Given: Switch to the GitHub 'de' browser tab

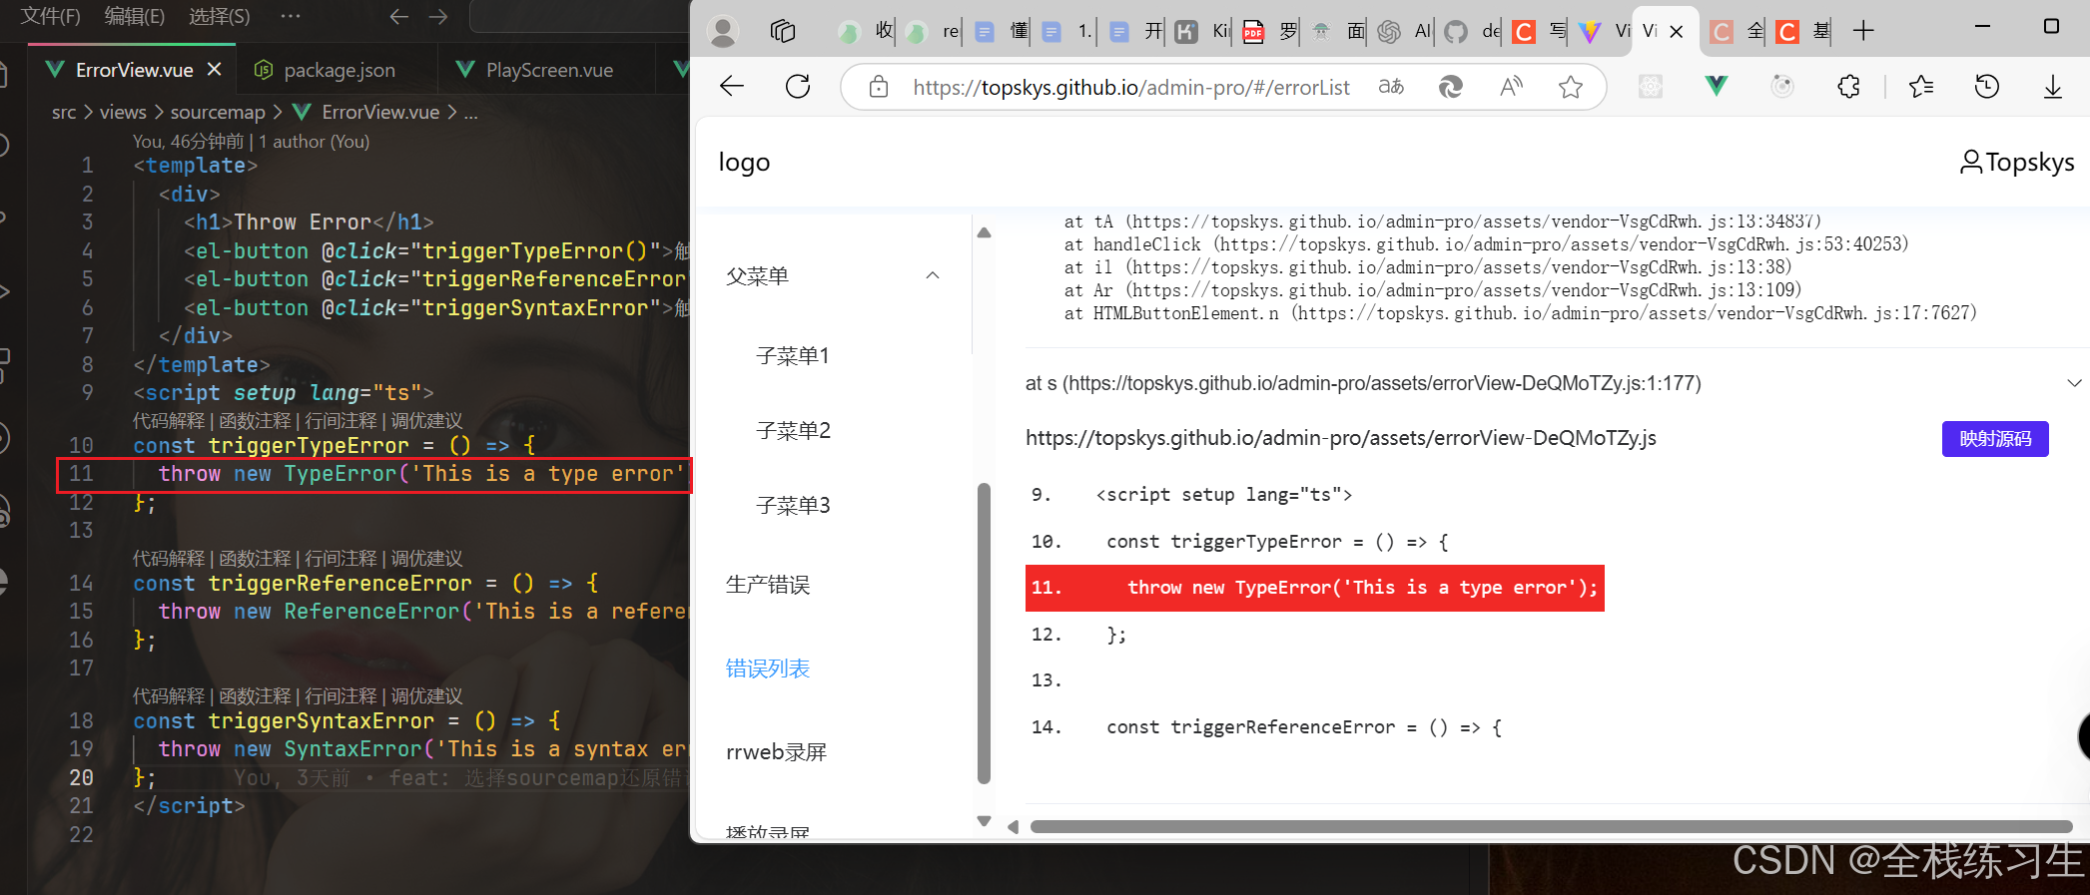Looking at the screenshot, I should [1473, 32].
